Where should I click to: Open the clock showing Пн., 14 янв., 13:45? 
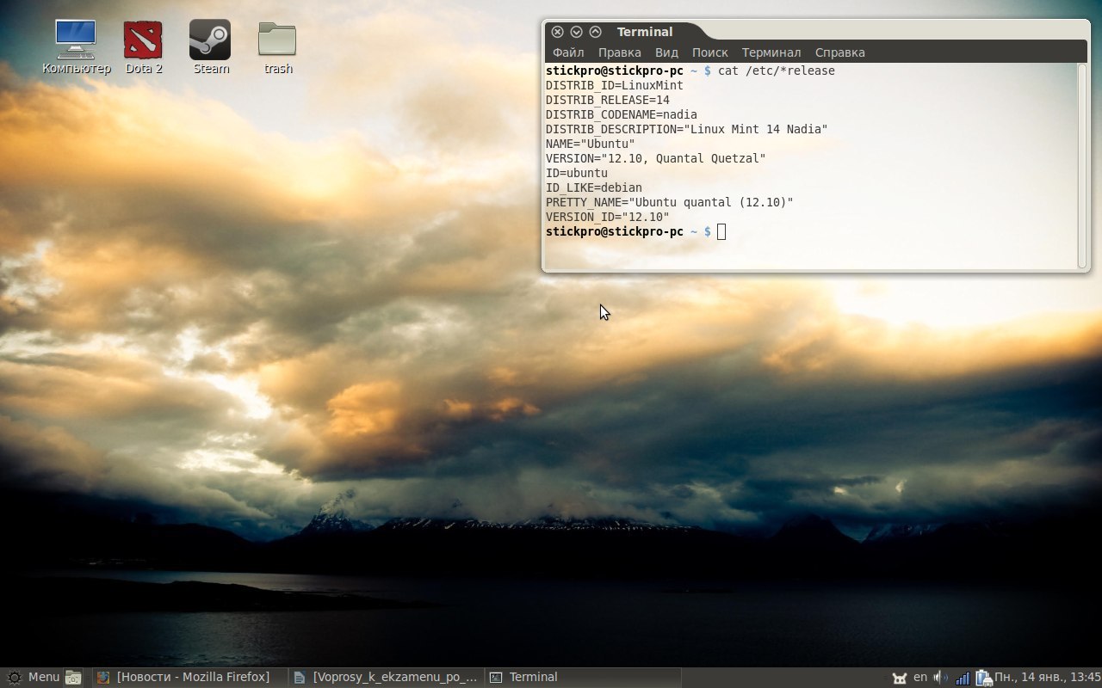[1047, 677]
